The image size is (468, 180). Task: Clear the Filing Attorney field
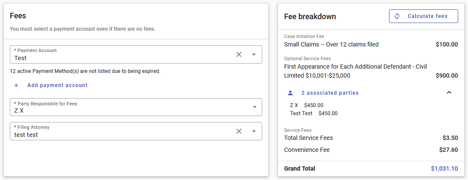pyautogui.click(x=239, y=131)
